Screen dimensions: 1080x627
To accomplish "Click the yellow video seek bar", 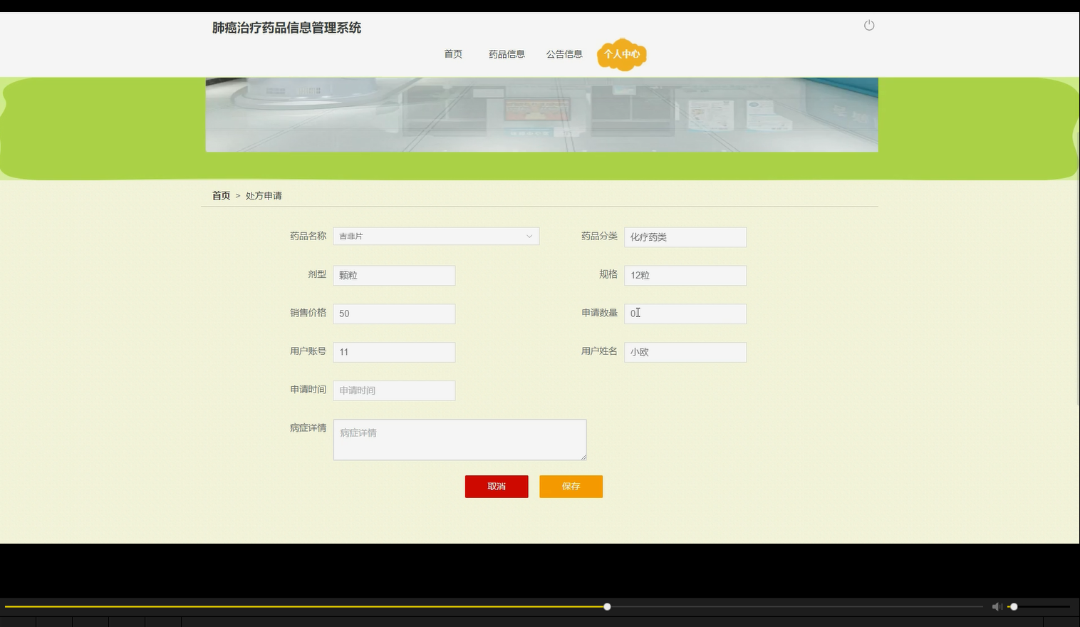I will point(306,606).
